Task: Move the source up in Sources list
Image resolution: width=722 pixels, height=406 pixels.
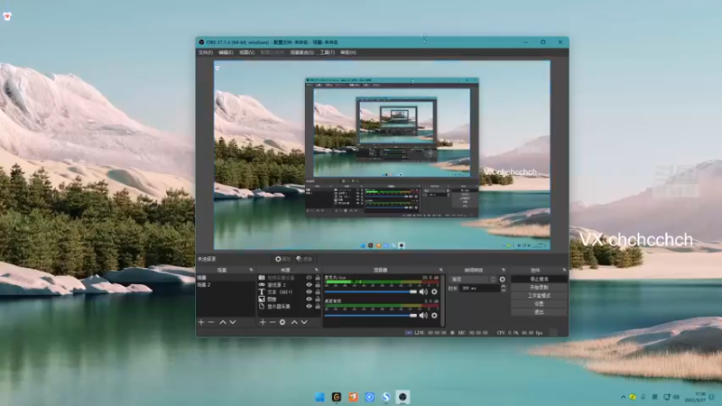Action: pyautogui.click(x=294, y=322)
